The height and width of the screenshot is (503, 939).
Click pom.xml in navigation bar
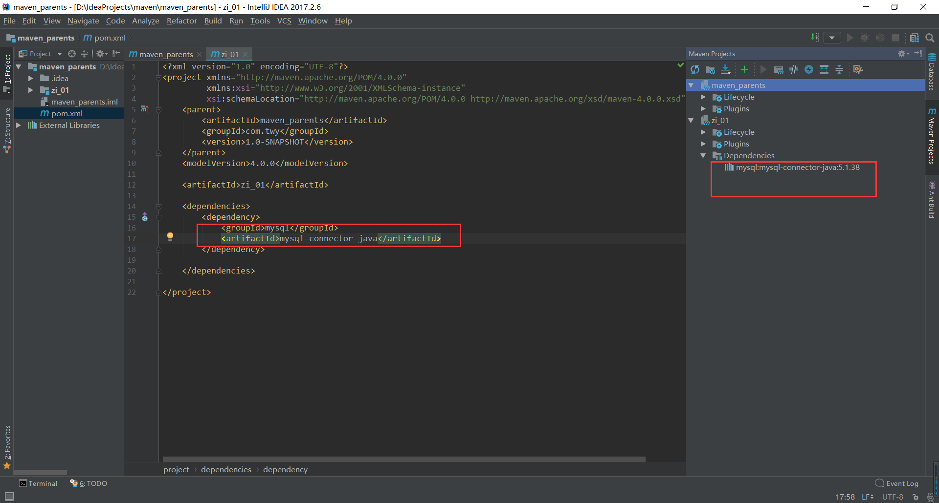pyautogui.click(x=105, y=38)
